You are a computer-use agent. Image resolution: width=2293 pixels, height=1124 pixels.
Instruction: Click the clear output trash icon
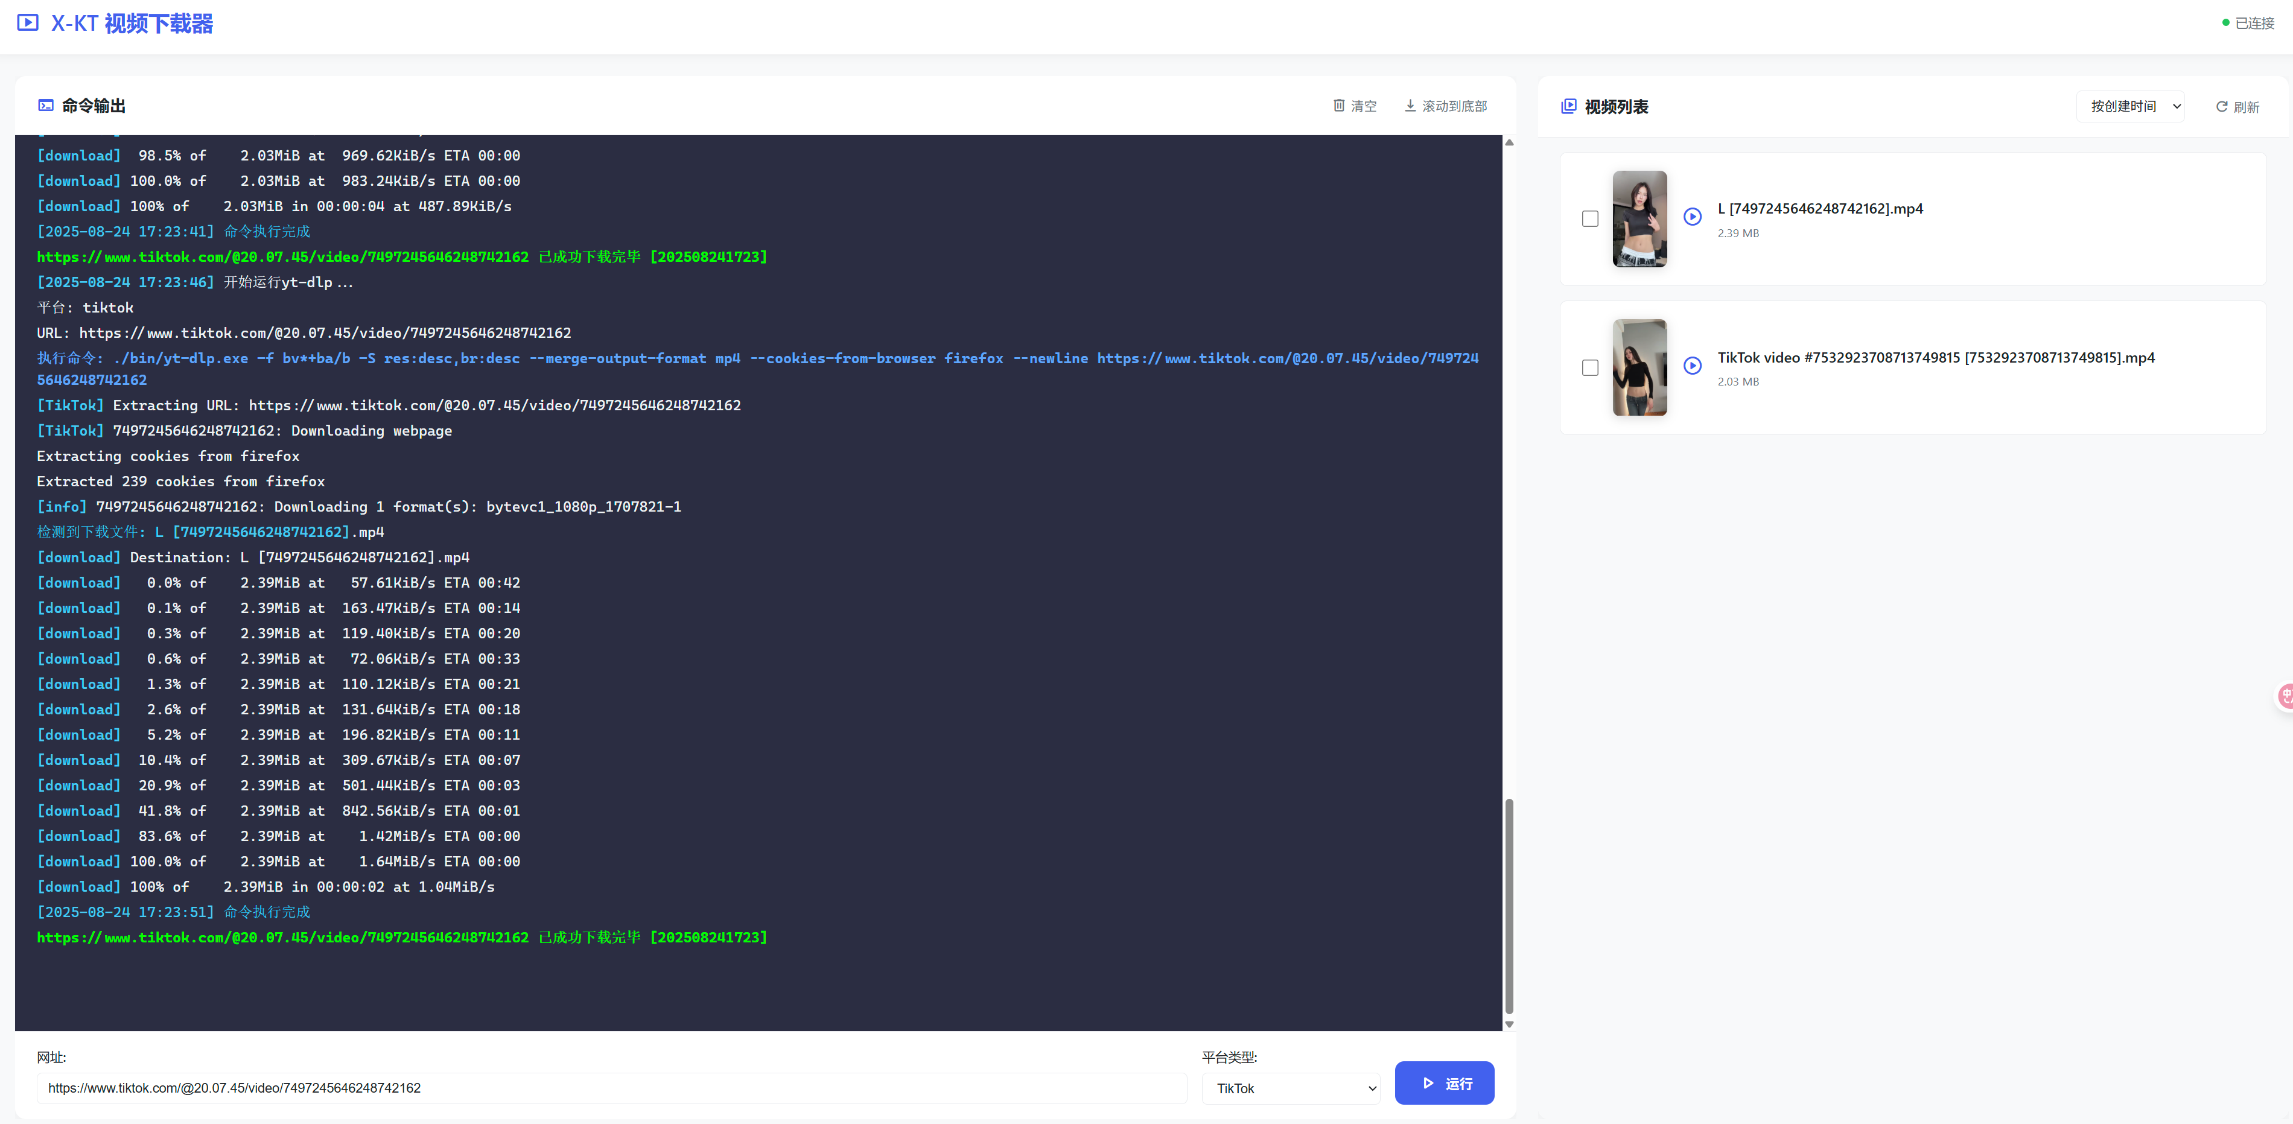(1338, 106)
